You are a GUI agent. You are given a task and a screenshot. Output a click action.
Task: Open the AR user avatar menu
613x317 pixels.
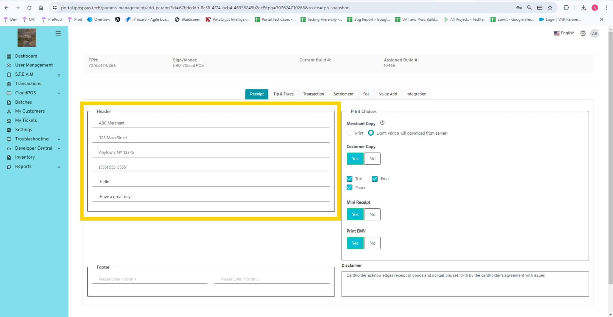(594, 34)
